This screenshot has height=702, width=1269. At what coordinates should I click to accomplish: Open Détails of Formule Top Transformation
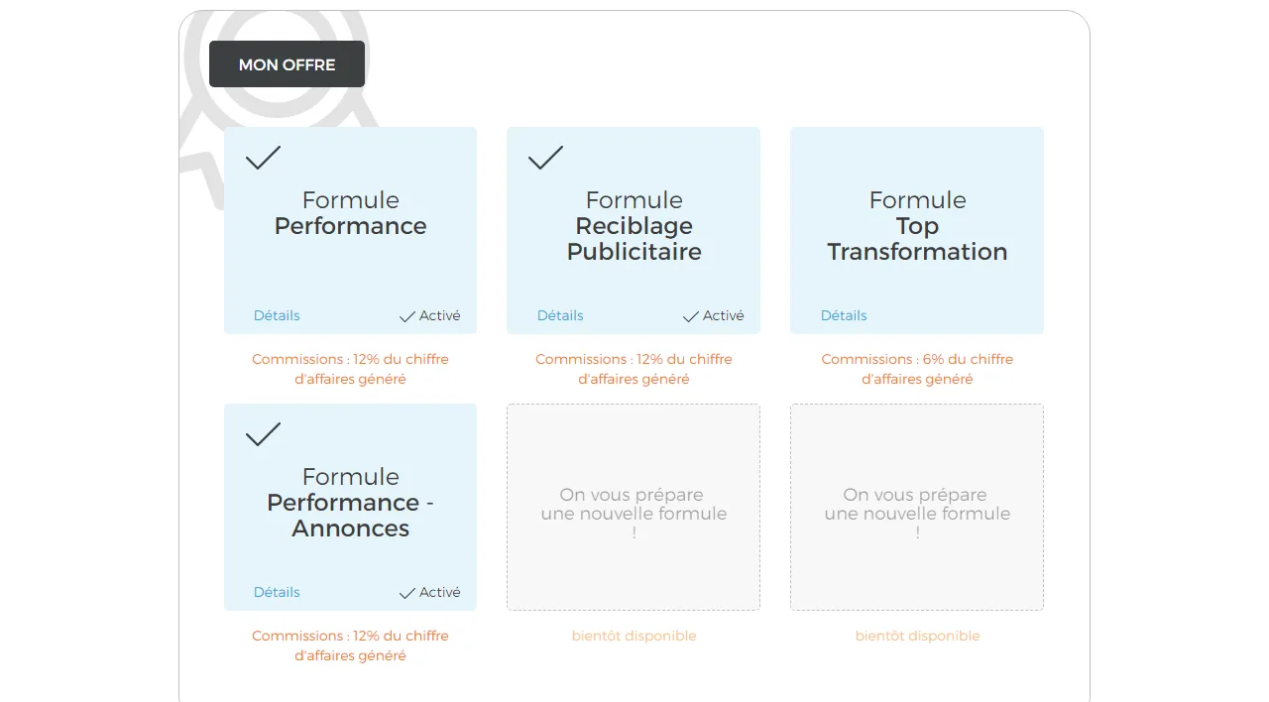point(844,315)
